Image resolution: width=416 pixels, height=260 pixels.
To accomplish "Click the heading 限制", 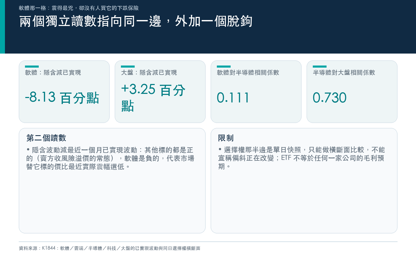I will coord(226,138).
